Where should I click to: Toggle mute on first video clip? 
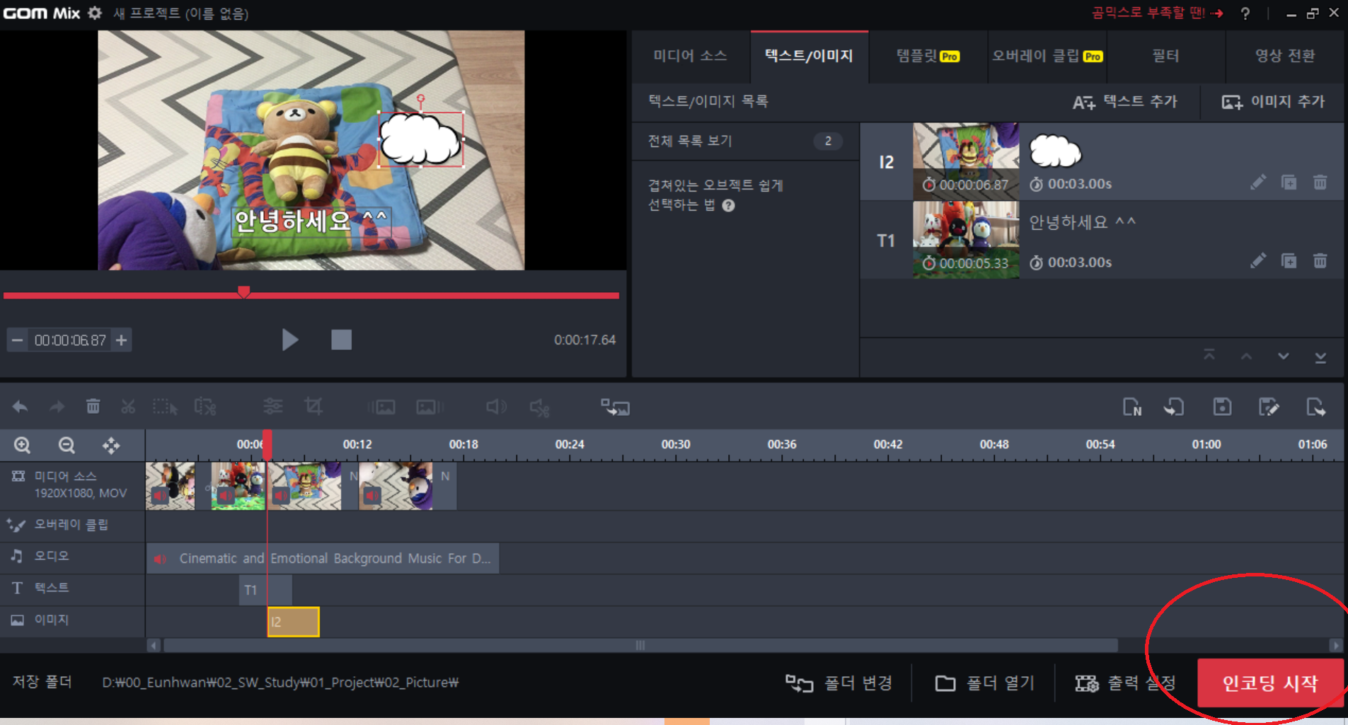click(159, 496)
